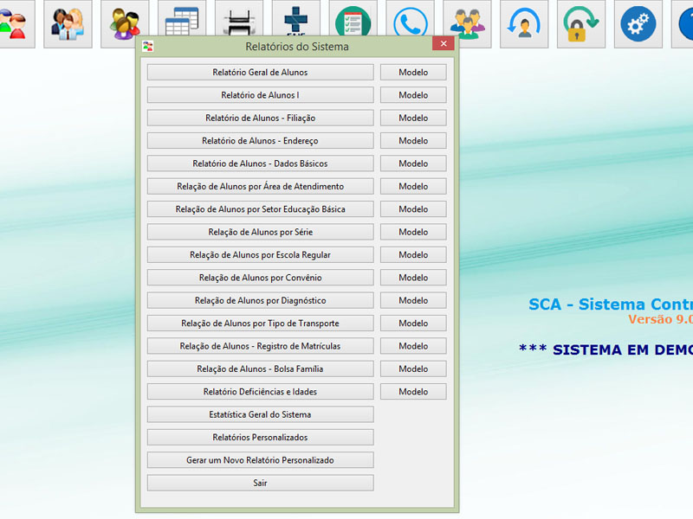Close the Relatórios do Sistema dialog
693x519 pixels.
point(443,44)
